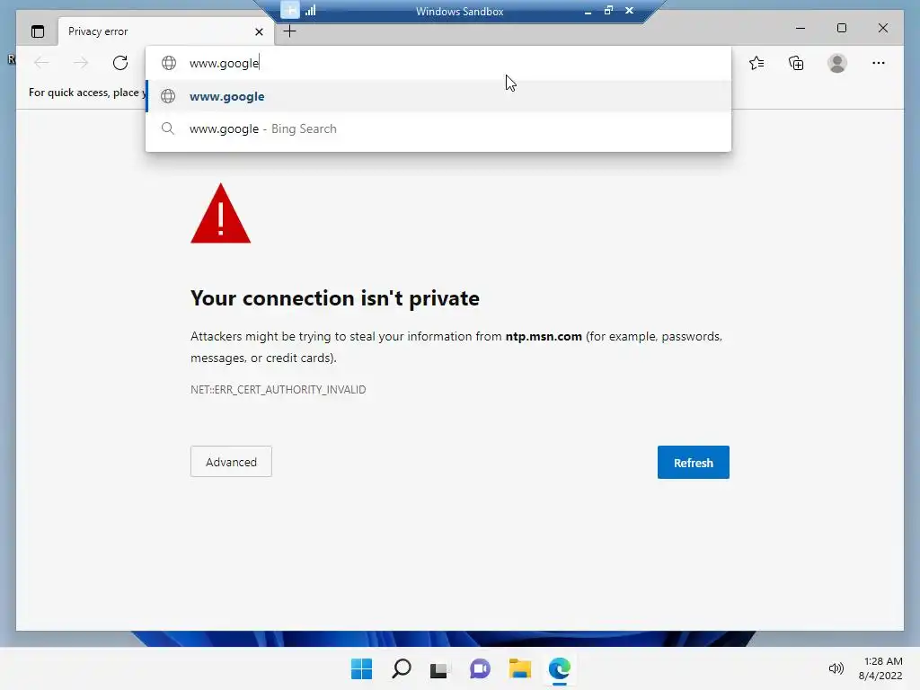
Task: Click the ntp.msn.com domain text
Action: pos(544,336)
